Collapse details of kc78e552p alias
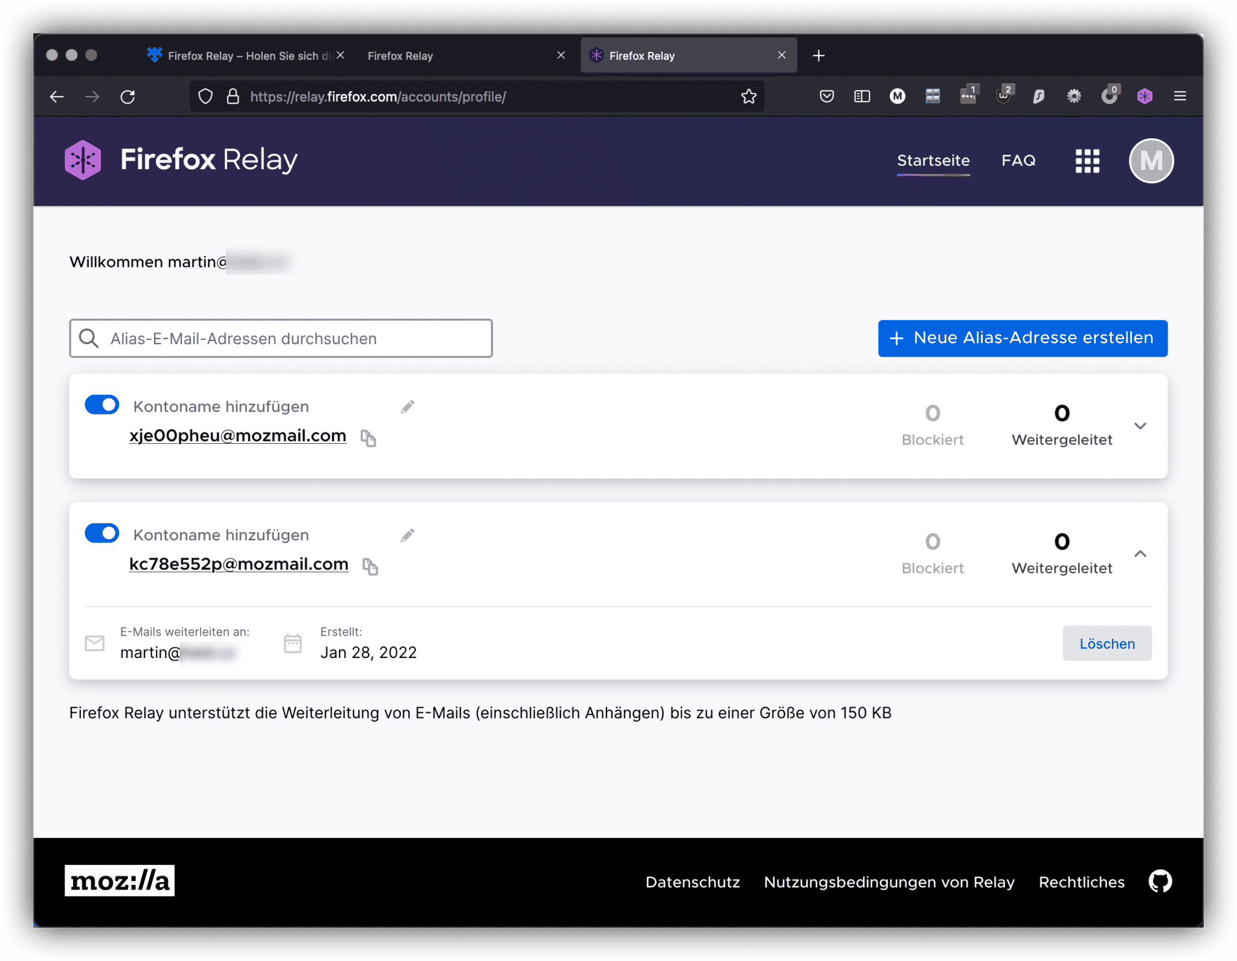Image resolution: width=1237 pixels, height=961 pixels. [x=1140, y=554]
